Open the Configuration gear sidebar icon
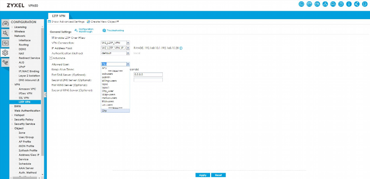370x179 pixels. point(5,53)
